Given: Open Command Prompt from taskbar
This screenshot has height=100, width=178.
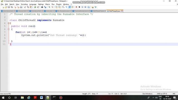Looking at the screenshot, I should pyautogui.click(x=54, y=97).
